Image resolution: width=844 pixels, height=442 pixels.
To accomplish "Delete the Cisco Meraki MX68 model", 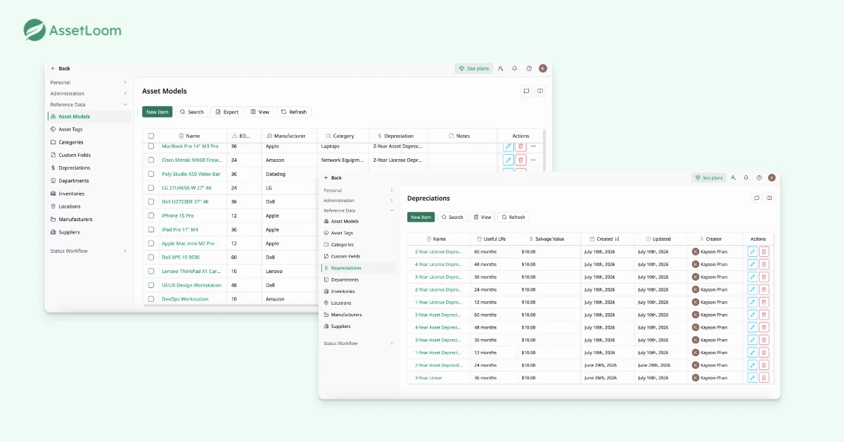I will 521,160.
